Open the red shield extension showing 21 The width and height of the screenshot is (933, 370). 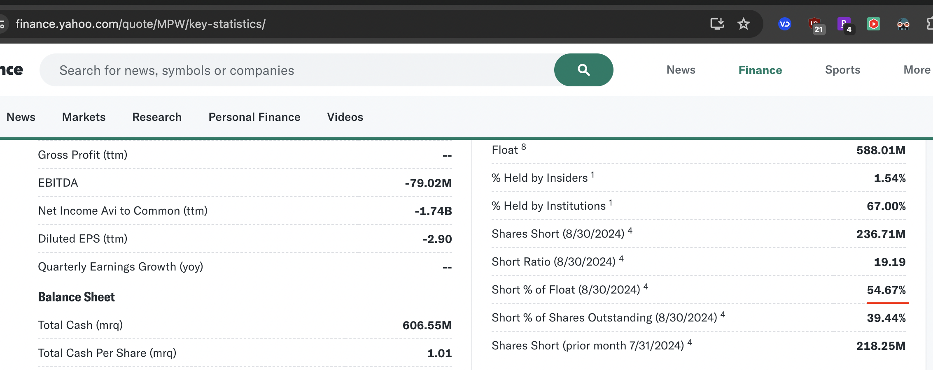tap(815, 25)
